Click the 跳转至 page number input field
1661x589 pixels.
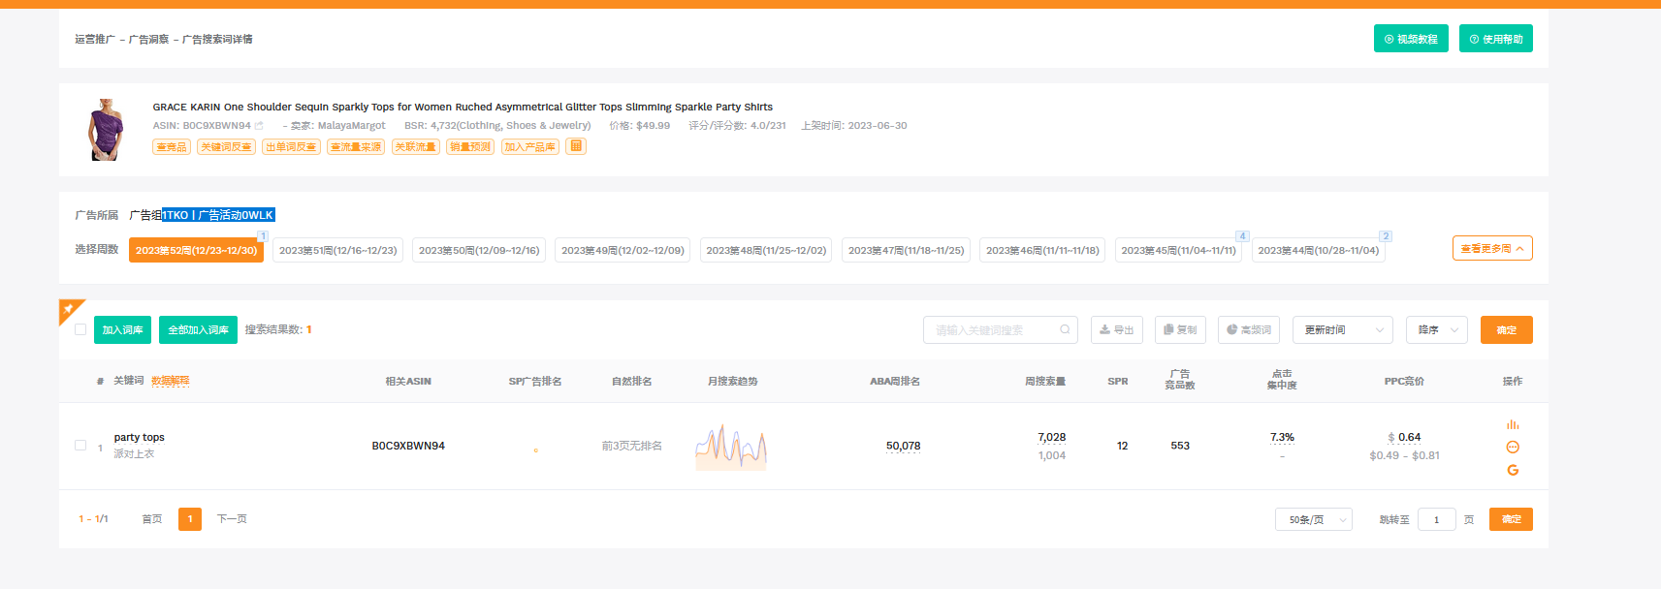click(1436, 520)
